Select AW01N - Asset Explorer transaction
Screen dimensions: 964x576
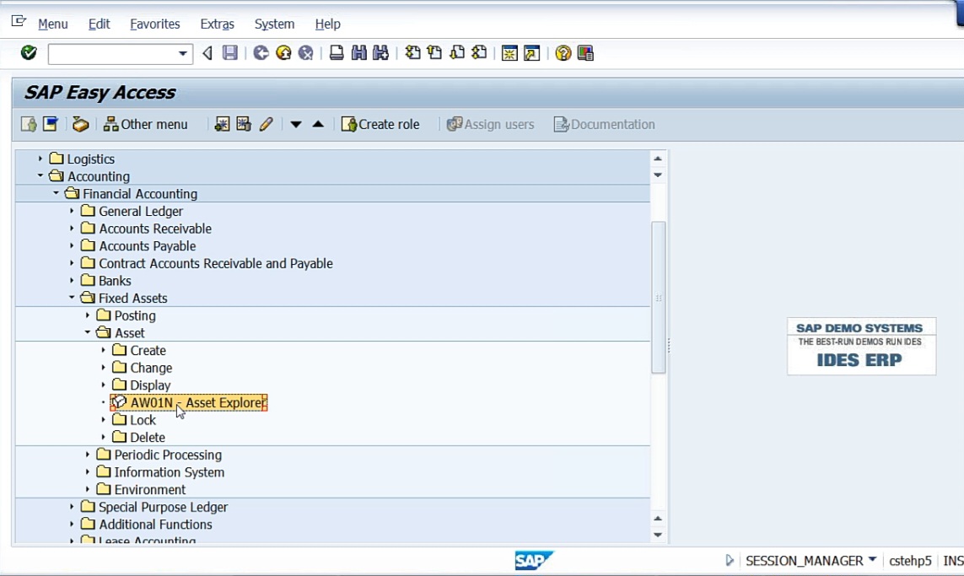(x=189, y=402)
